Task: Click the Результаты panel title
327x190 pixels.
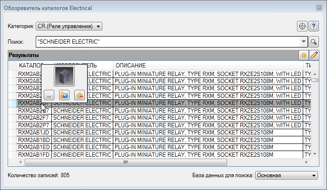Action: coord(24,55)
